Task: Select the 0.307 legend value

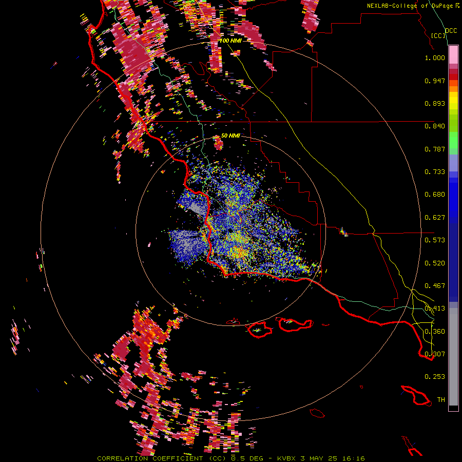Action: click(435, 354)
